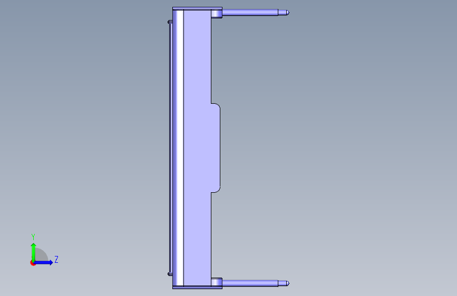This screenshot has width=457, height=296.
Task: Select the white highlighted strip on the body
Action: point(180,148)
